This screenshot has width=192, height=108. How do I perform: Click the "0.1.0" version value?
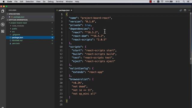click(x=90, y=22)
